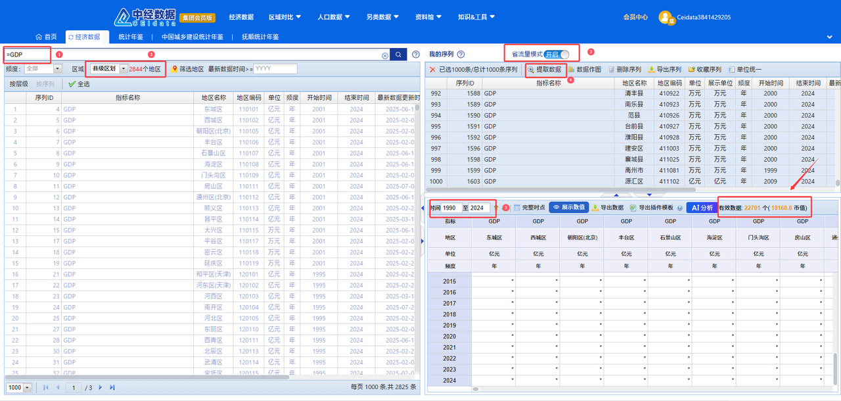Click 收藏序列 to favorite series
Viewport: 841px width, 401px height.
(x=704, y=69)
